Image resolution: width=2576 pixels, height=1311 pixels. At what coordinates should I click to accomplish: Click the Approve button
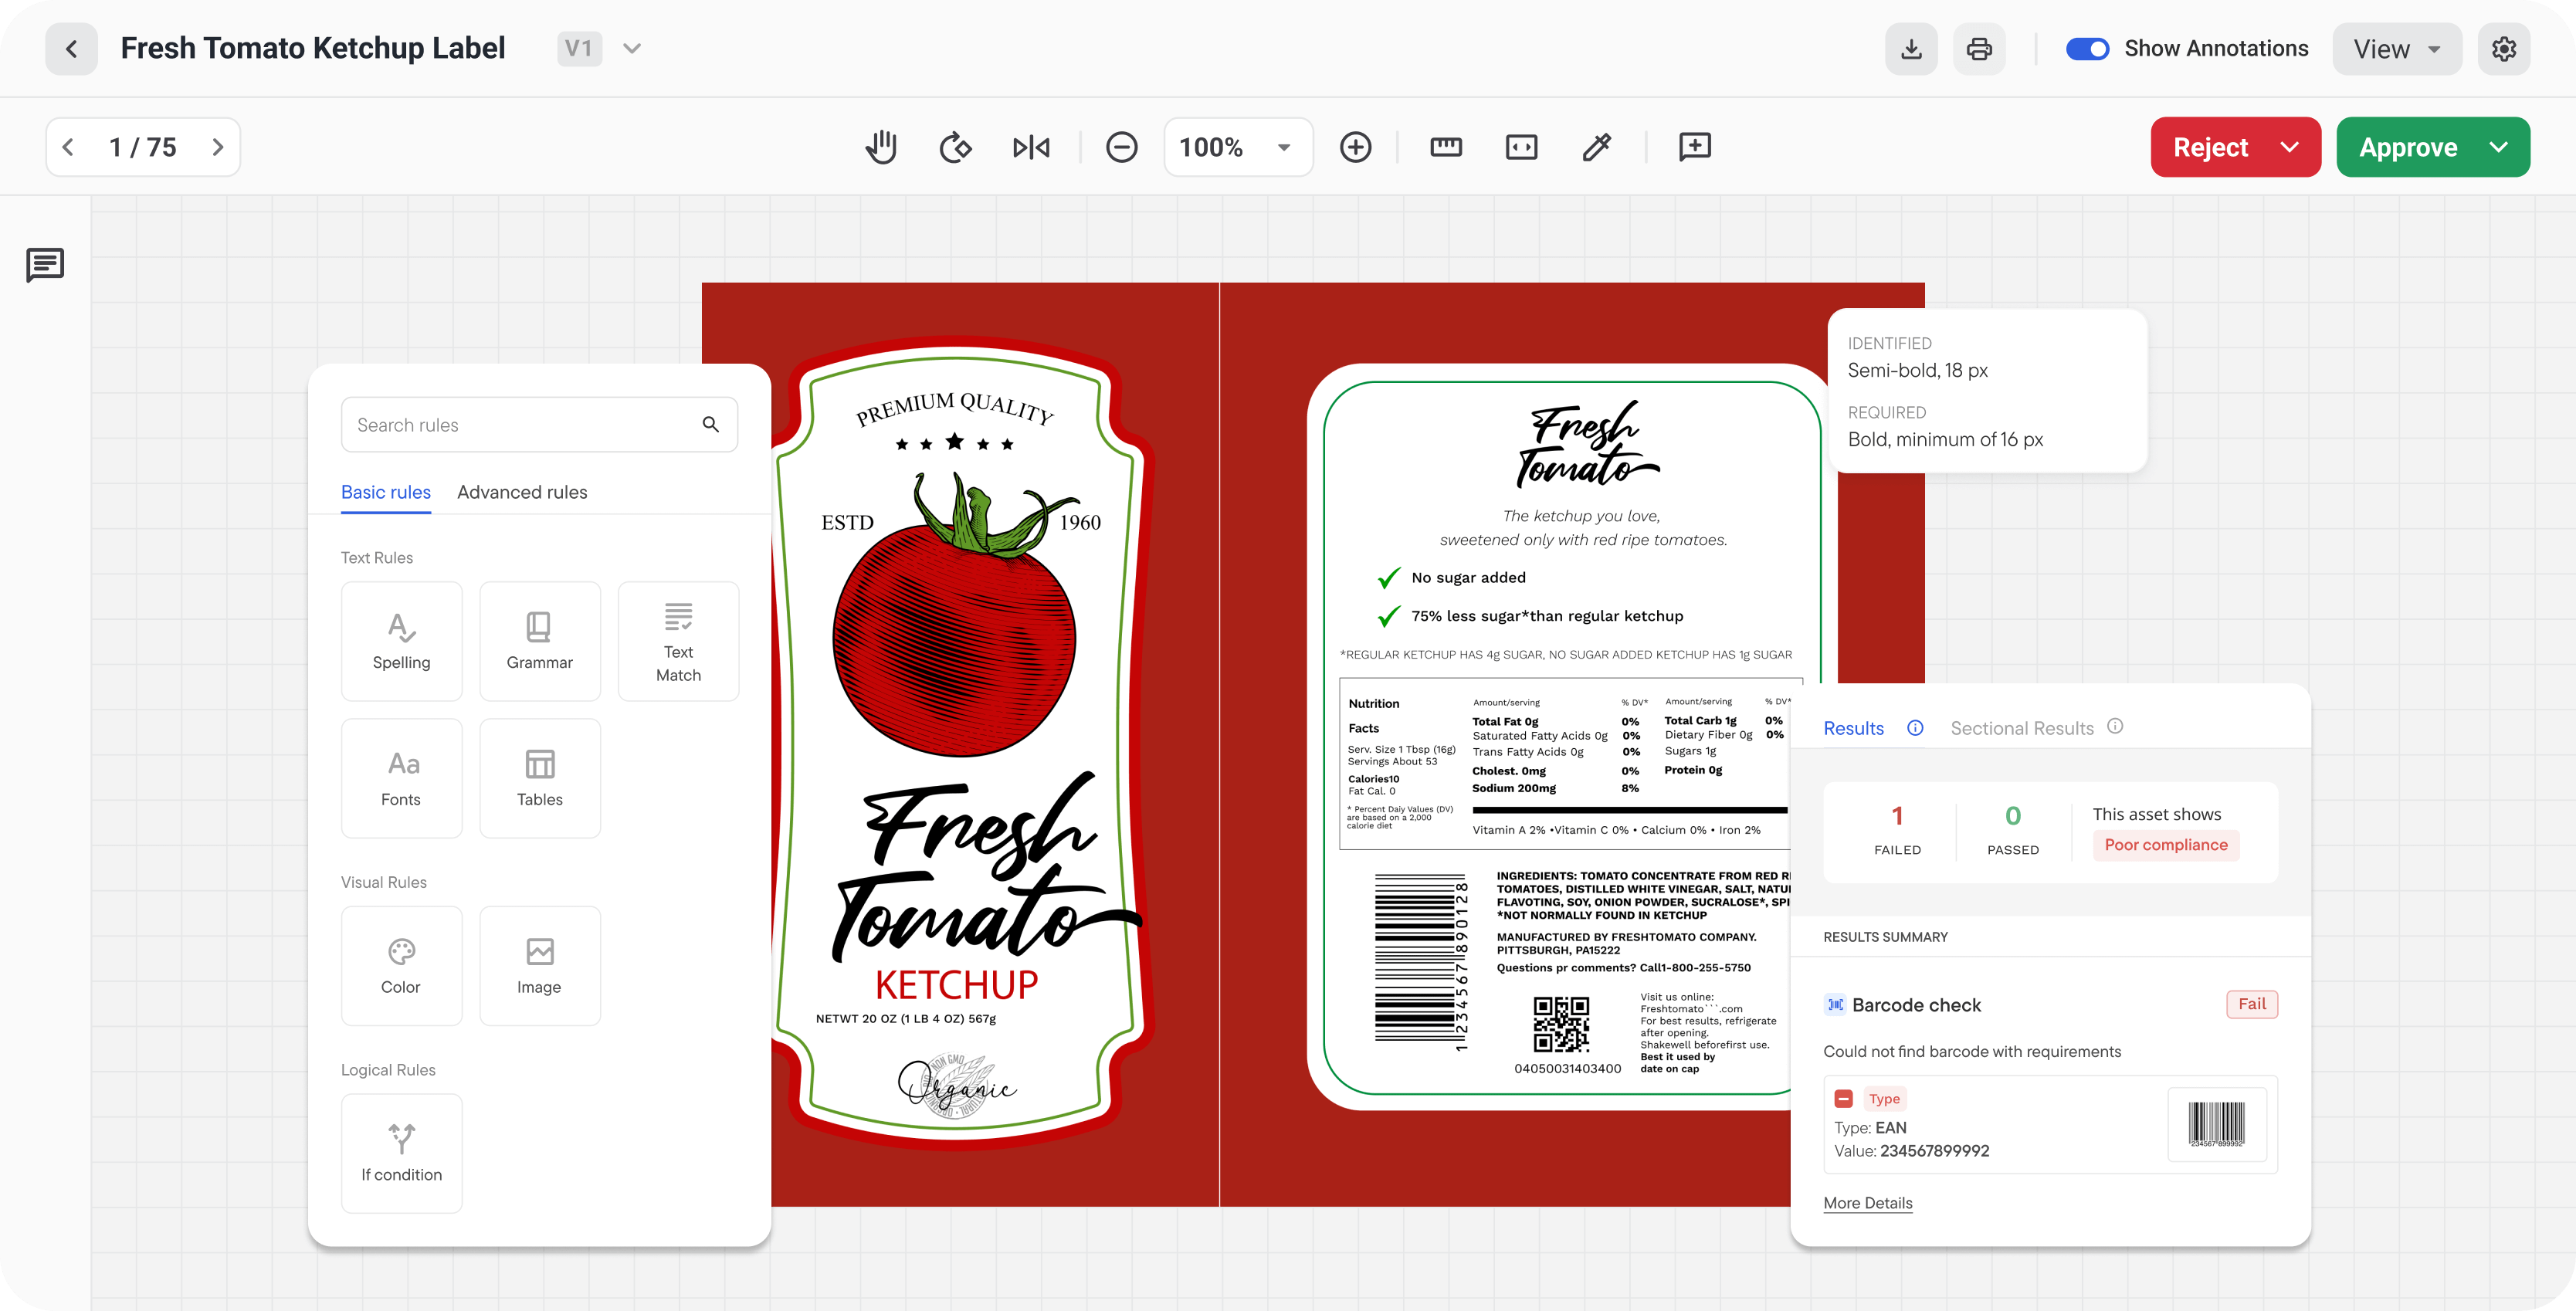tap(2408, 147)
